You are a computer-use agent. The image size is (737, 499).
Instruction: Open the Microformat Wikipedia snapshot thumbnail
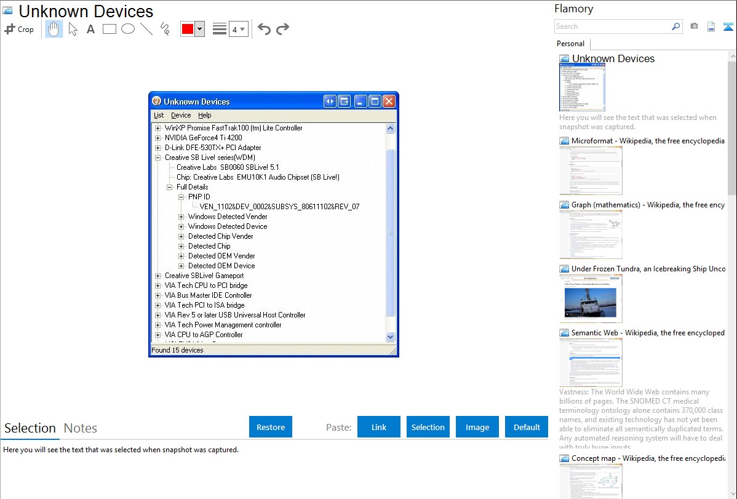pyautogui.click(x=591, y=170)
